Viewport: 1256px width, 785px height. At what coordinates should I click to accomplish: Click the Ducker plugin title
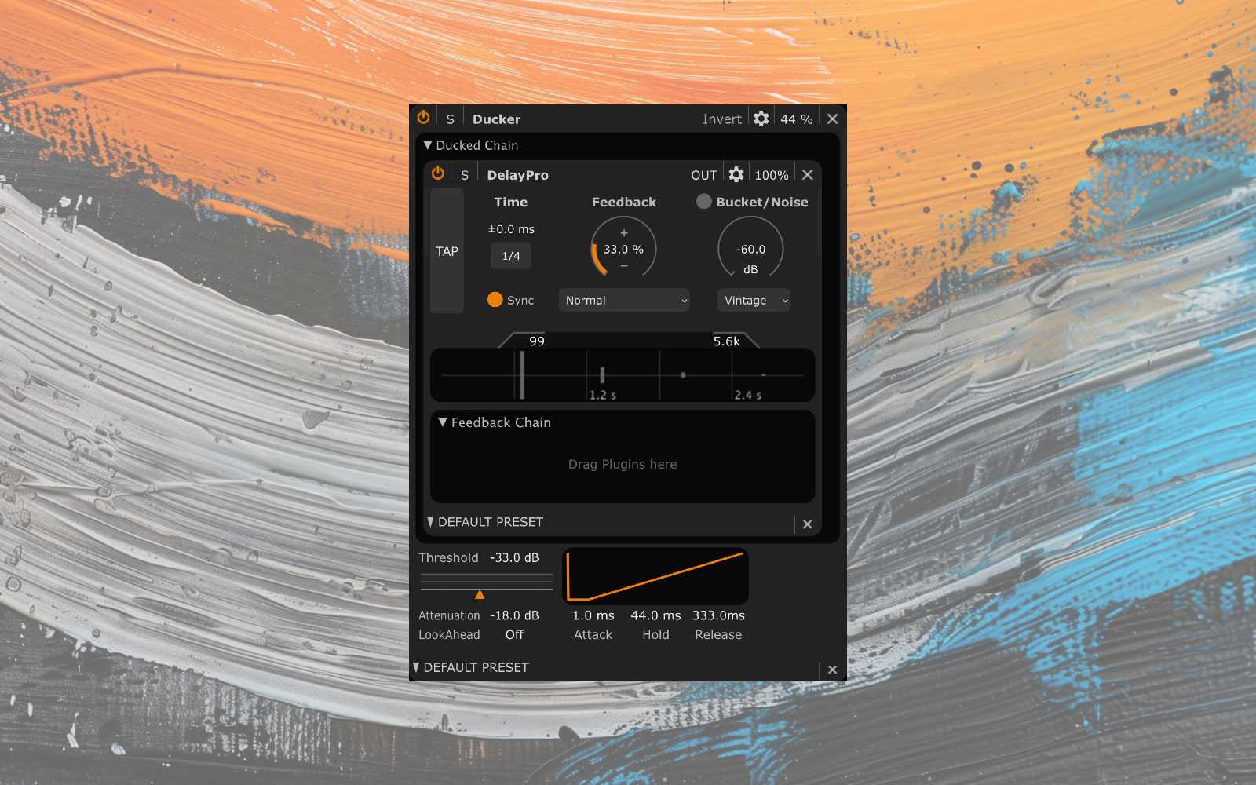coord(496,119)
